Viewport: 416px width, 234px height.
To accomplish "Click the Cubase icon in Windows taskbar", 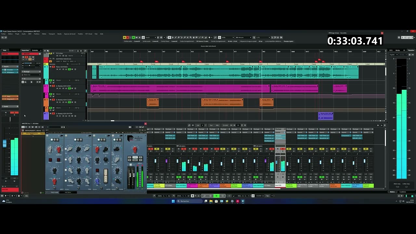I will [243, 201].
